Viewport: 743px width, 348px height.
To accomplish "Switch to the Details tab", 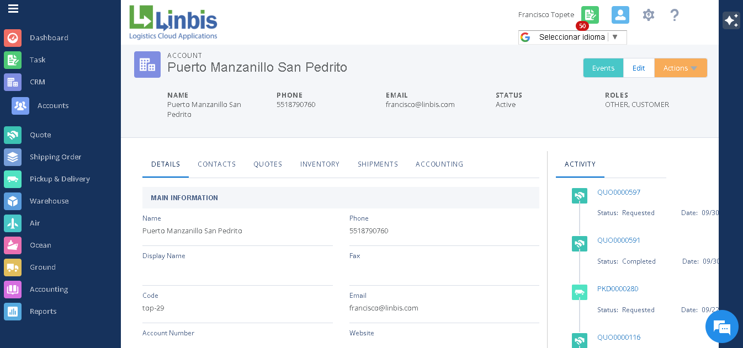I will [166, 164].
